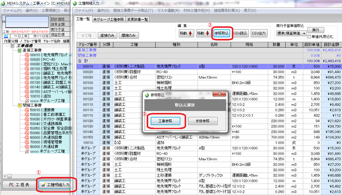Switch to the 変更数量一覧 tab

tap(138, 19)
